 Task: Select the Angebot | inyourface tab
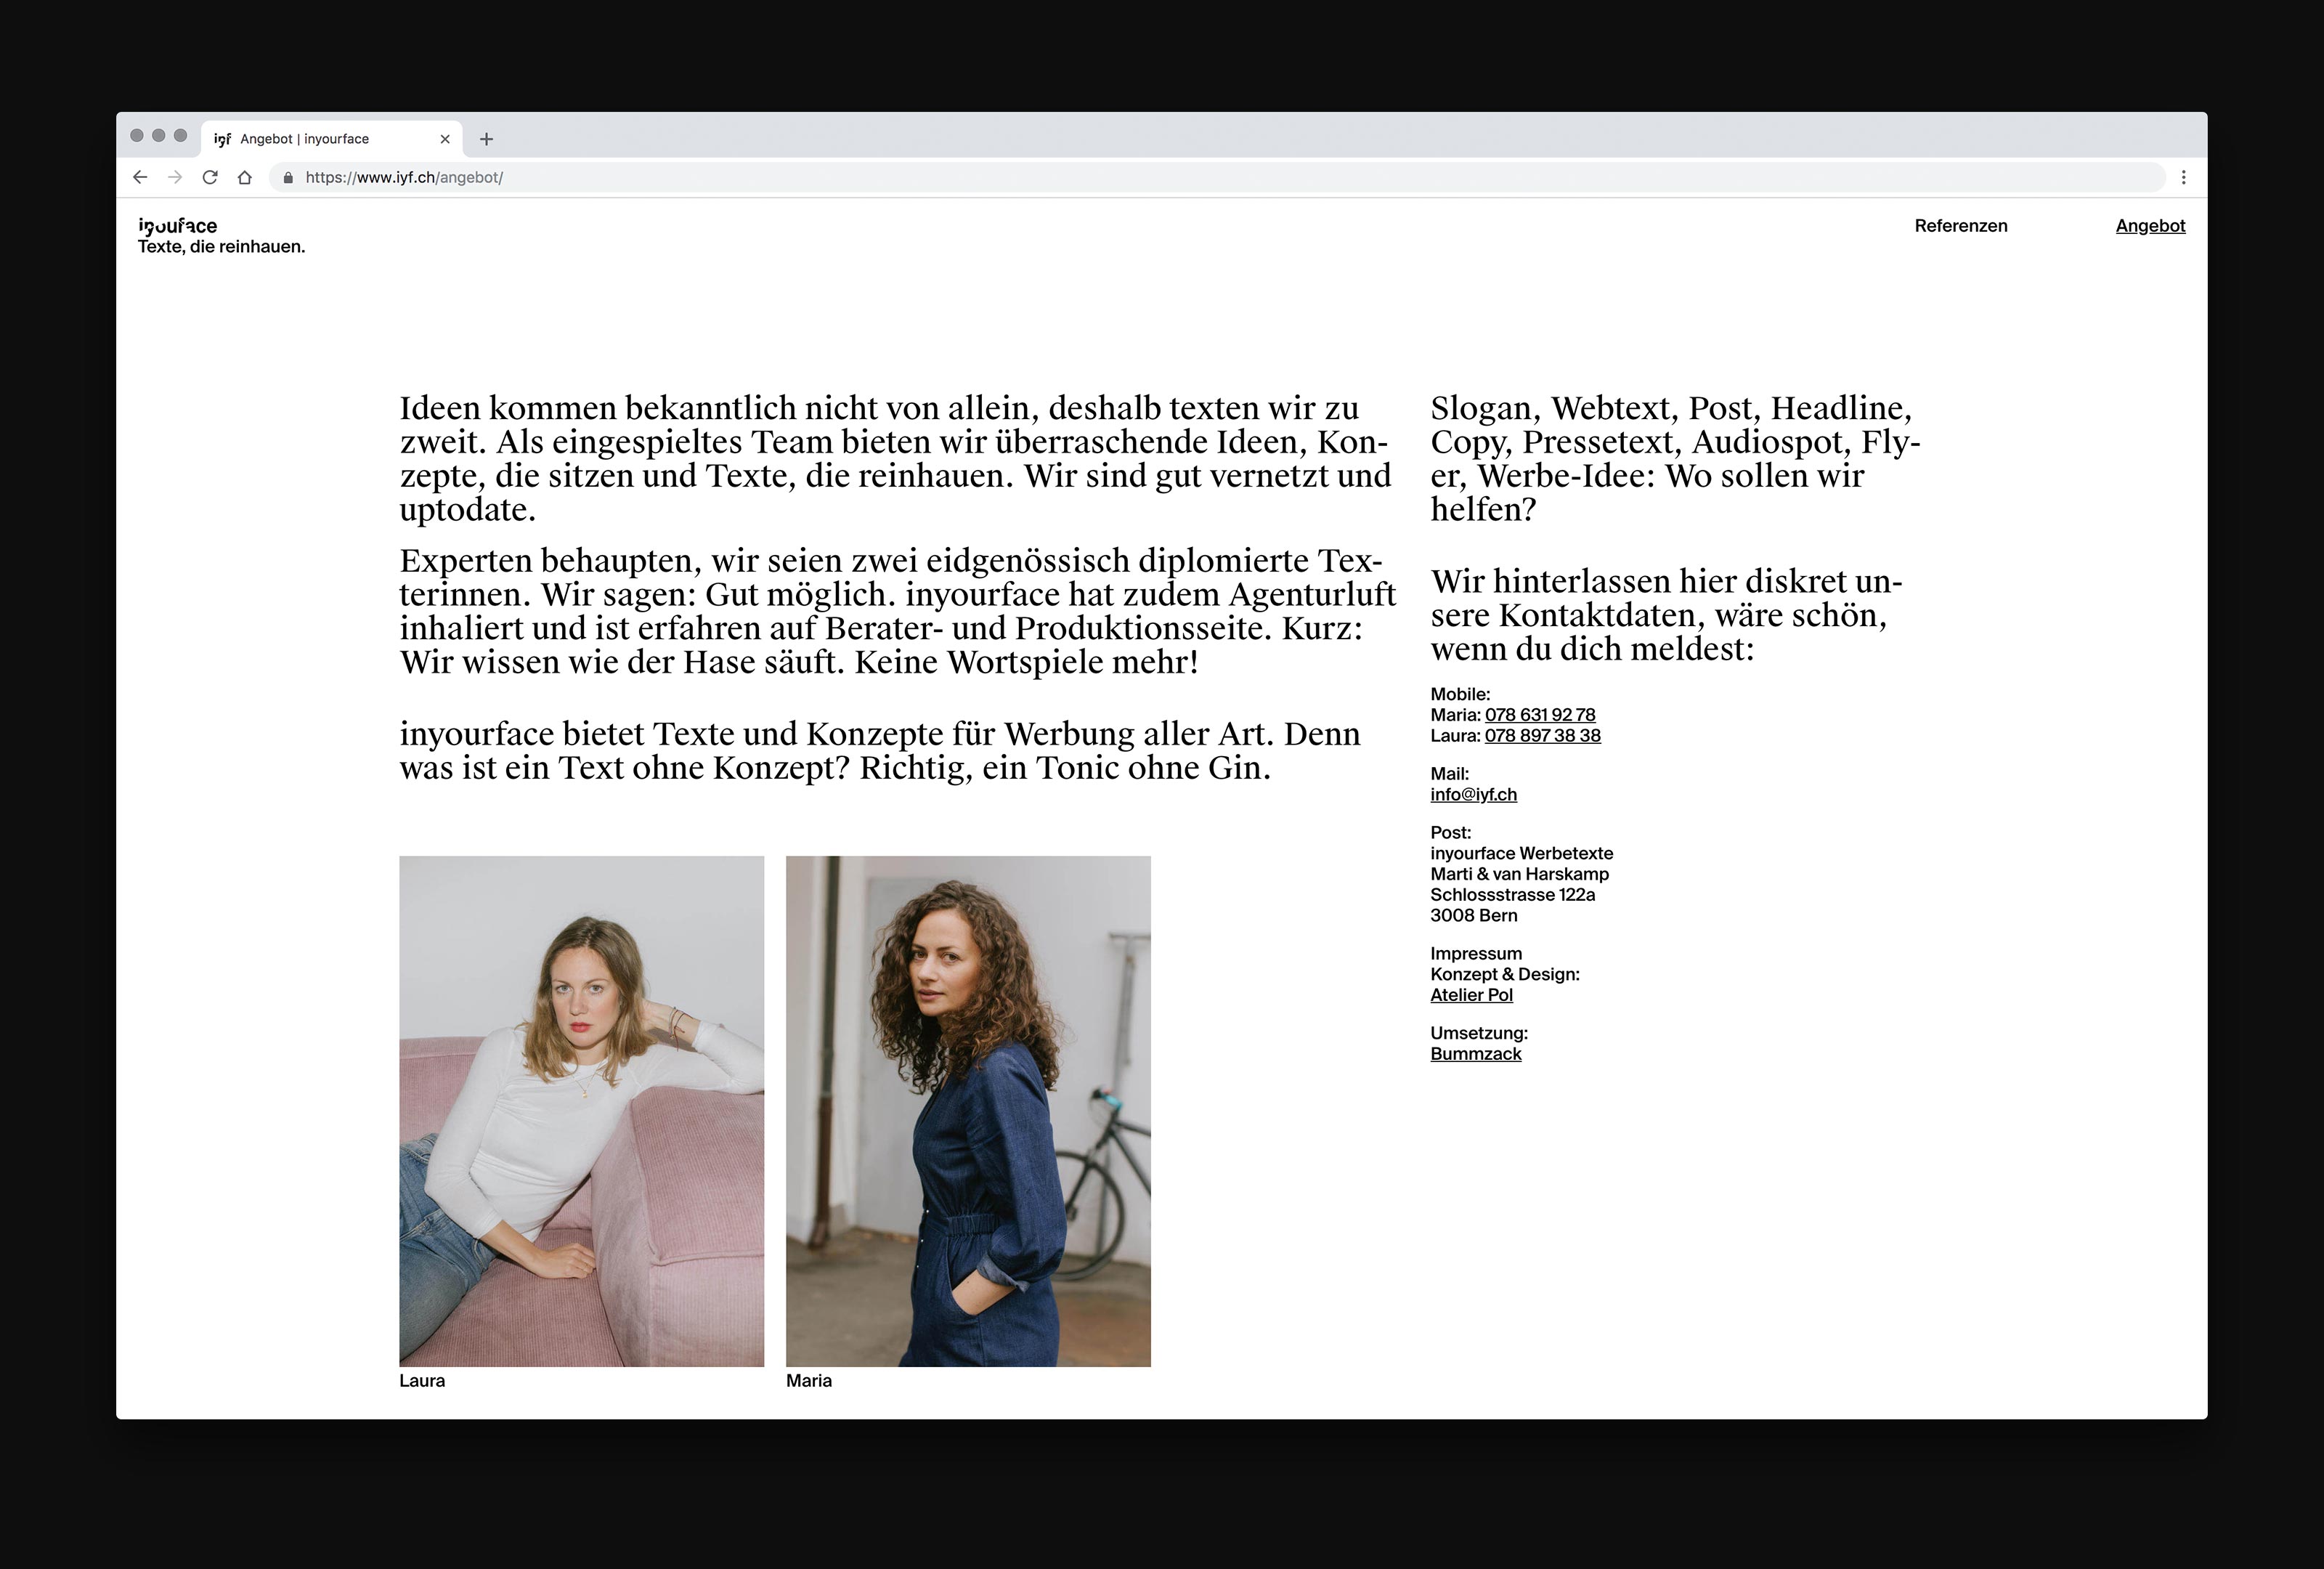305,139
